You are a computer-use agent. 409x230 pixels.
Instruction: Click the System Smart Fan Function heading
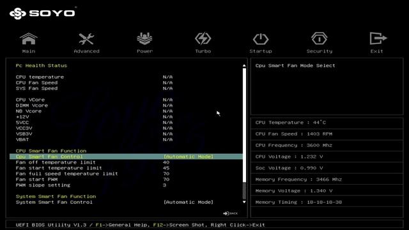[56, 196]
